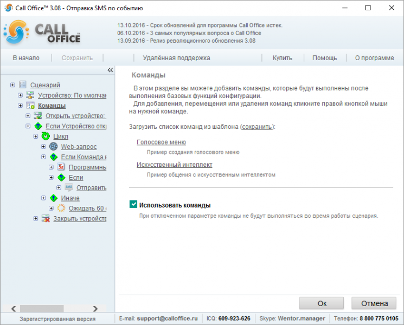Click the tree horizontal scrollbar thumb
This screenshot has width=404, height=325.
coord(42,308)
